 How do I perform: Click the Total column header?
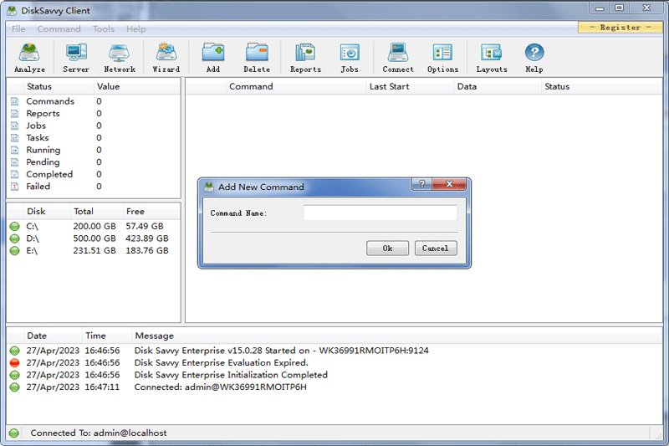97,211
